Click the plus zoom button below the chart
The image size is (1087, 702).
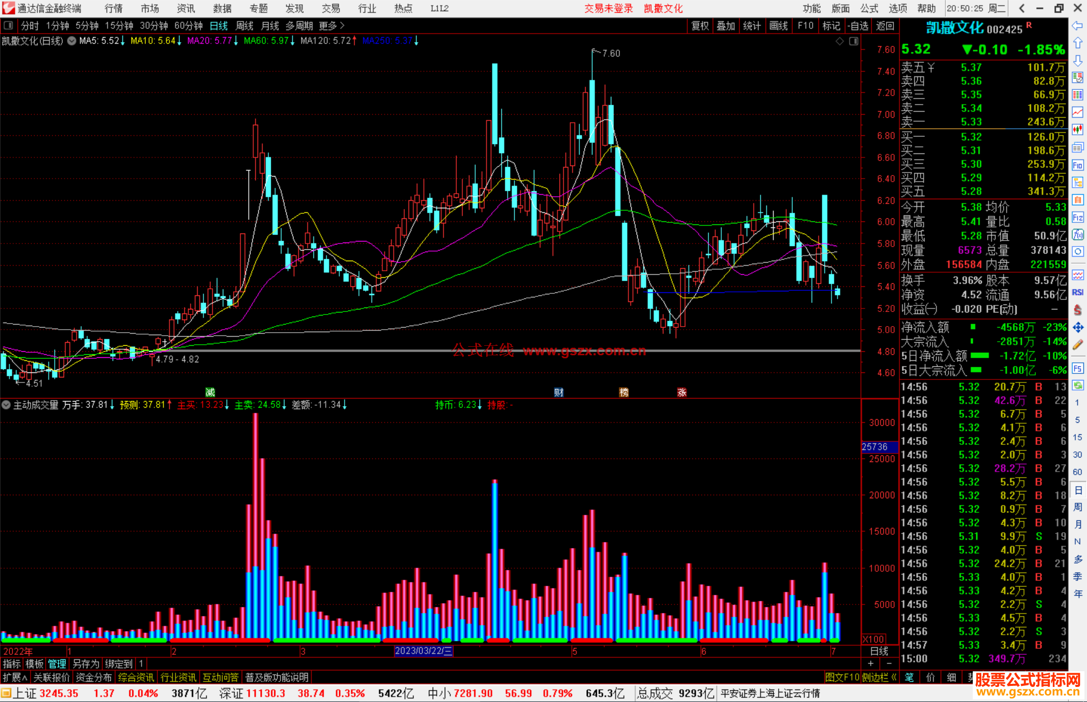click(871, 663)
